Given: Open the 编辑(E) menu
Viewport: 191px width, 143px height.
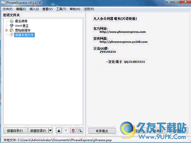Looking at the screenshot, I should pos(21,9).
